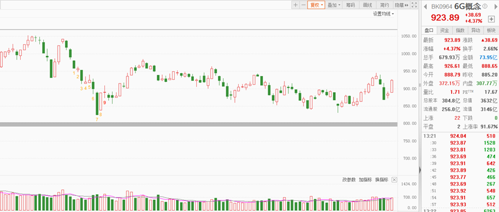Open the 叠加 overlay dropdown
The width and height of the screenshot is (499, 212).
333,5
